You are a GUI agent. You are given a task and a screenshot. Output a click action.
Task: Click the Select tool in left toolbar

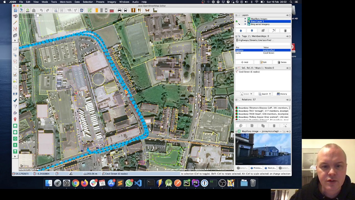pyautogui.click(x=15, y=16)
